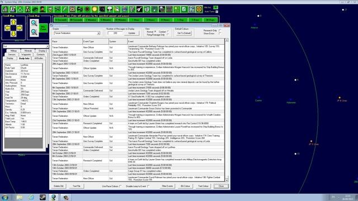Enable the Show Errors checkbox

220,33
